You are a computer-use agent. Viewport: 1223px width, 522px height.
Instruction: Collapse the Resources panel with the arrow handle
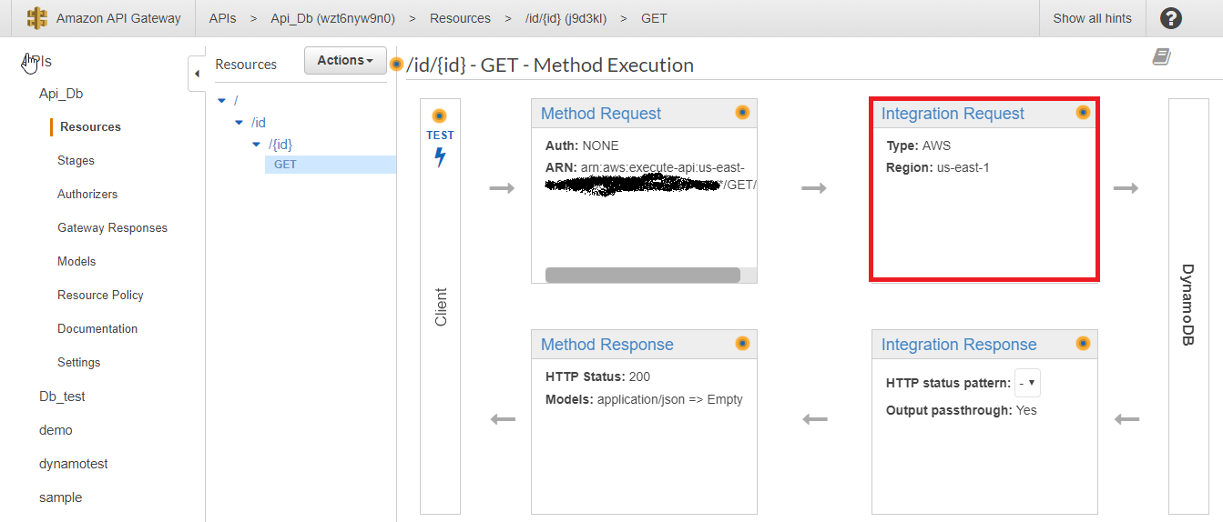(197, 74)
